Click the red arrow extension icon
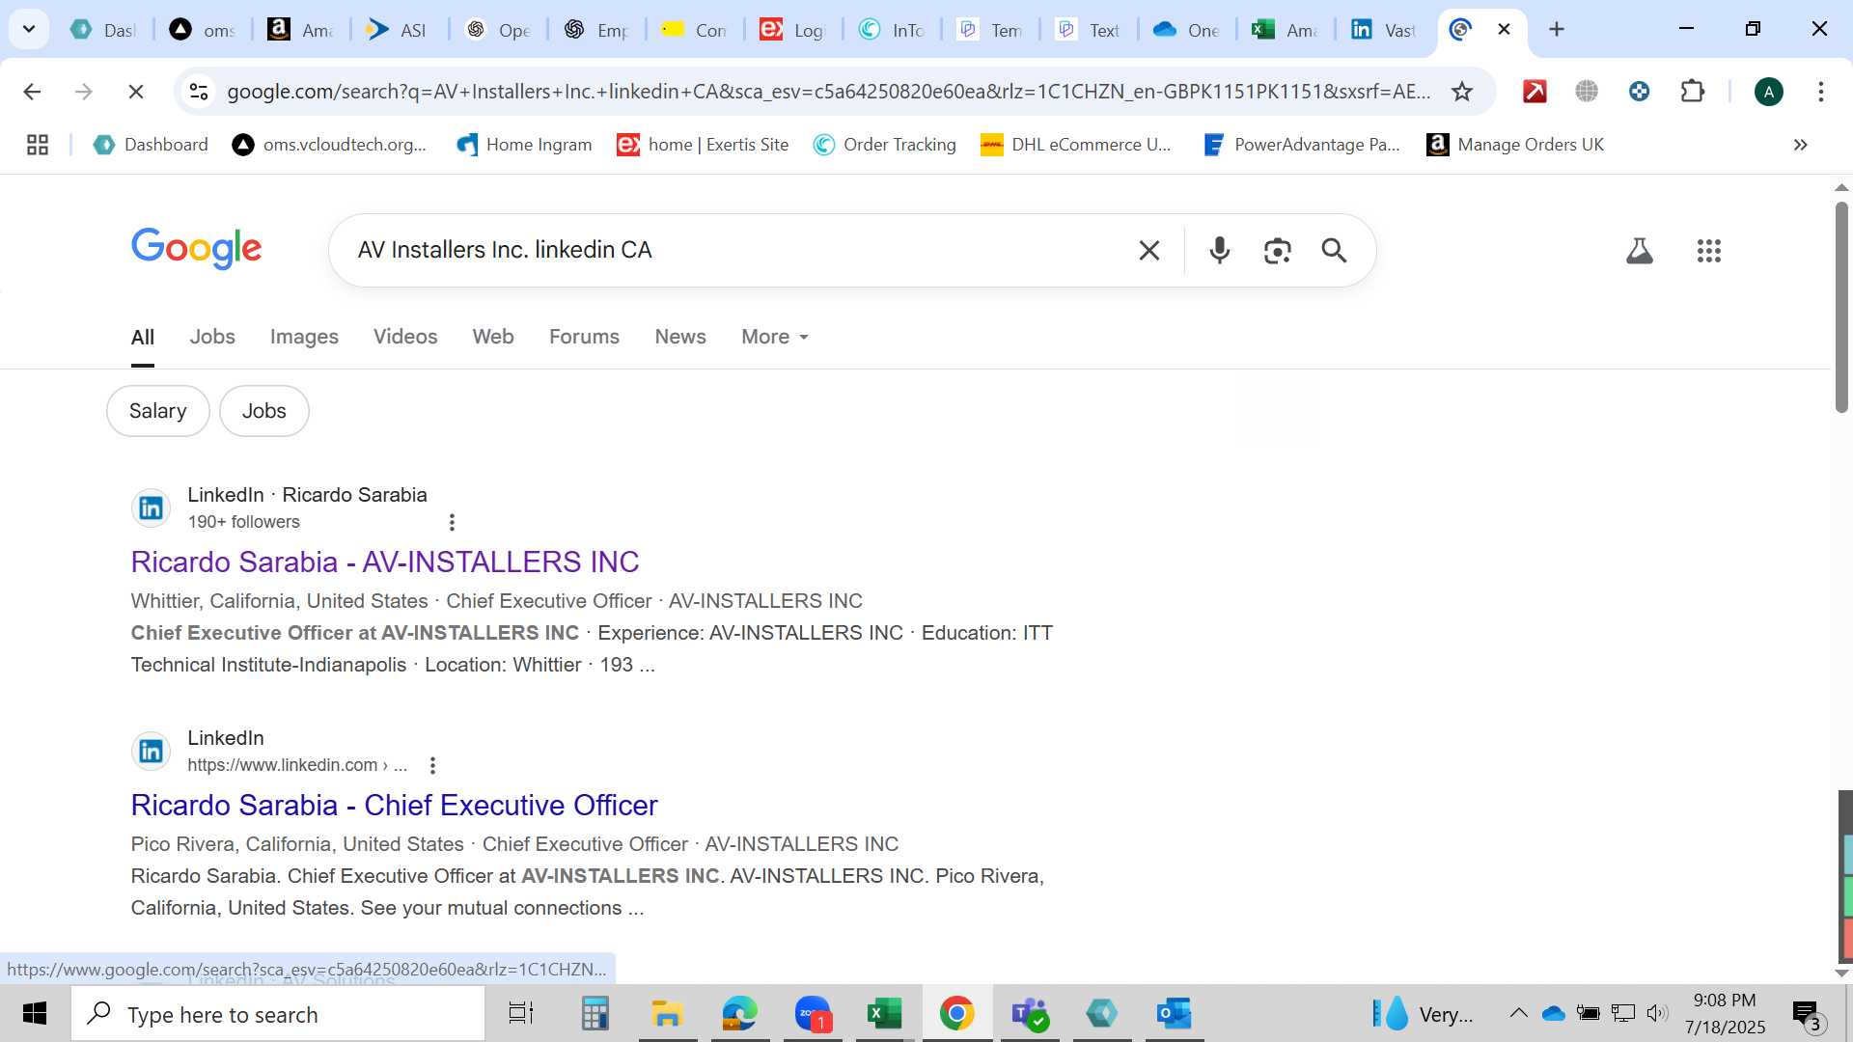The width and height of the screenshot is (1853, 1042). (1535, 92)
